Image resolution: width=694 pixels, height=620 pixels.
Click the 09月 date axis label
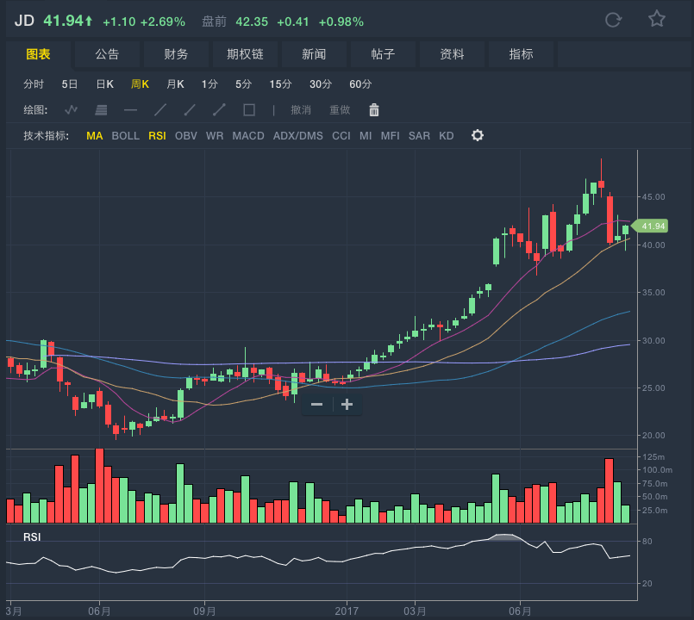(x=204, y=611)
